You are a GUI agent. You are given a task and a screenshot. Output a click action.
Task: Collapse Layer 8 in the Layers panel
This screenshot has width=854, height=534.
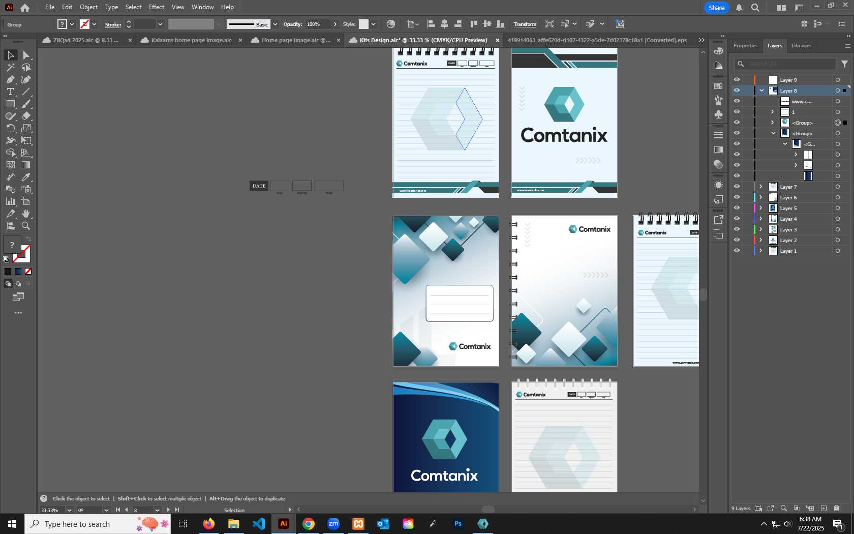click(x=761, y=91)
